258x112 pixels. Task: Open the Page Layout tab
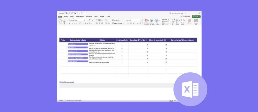[80, 16]
